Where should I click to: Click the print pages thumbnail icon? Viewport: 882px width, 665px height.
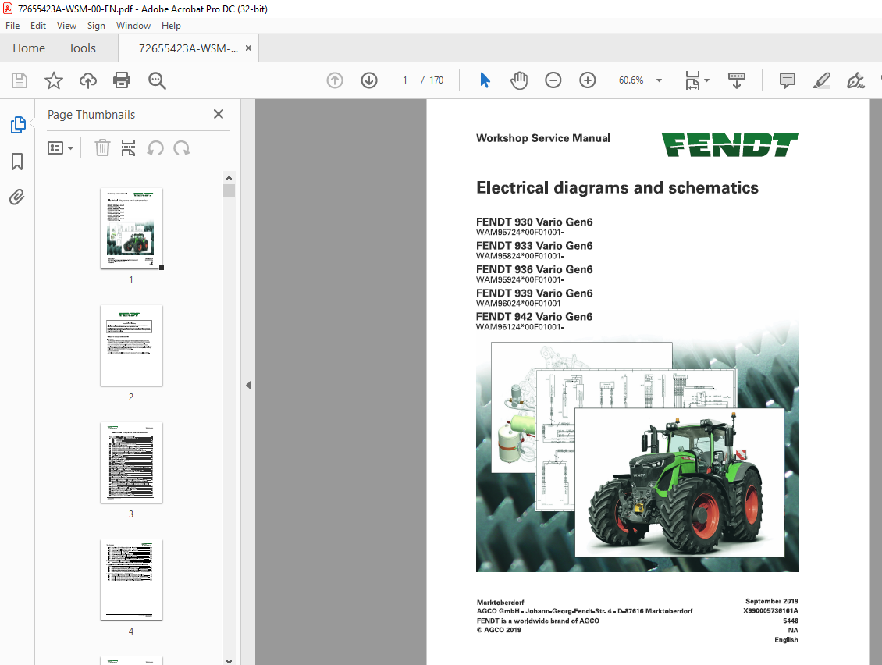click(128, 148)
